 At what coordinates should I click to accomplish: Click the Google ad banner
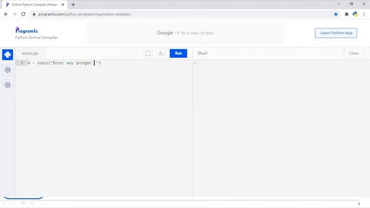pyautogui.click(x=185, y=33)
